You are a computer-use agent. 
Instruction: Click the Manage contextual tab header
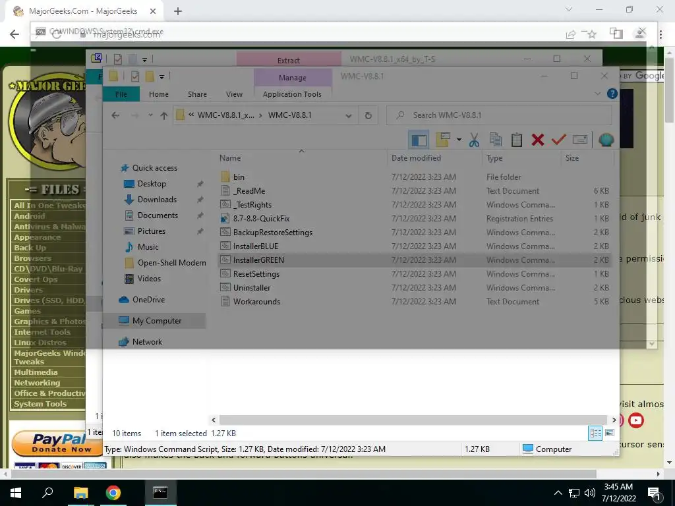coord(292,78)
